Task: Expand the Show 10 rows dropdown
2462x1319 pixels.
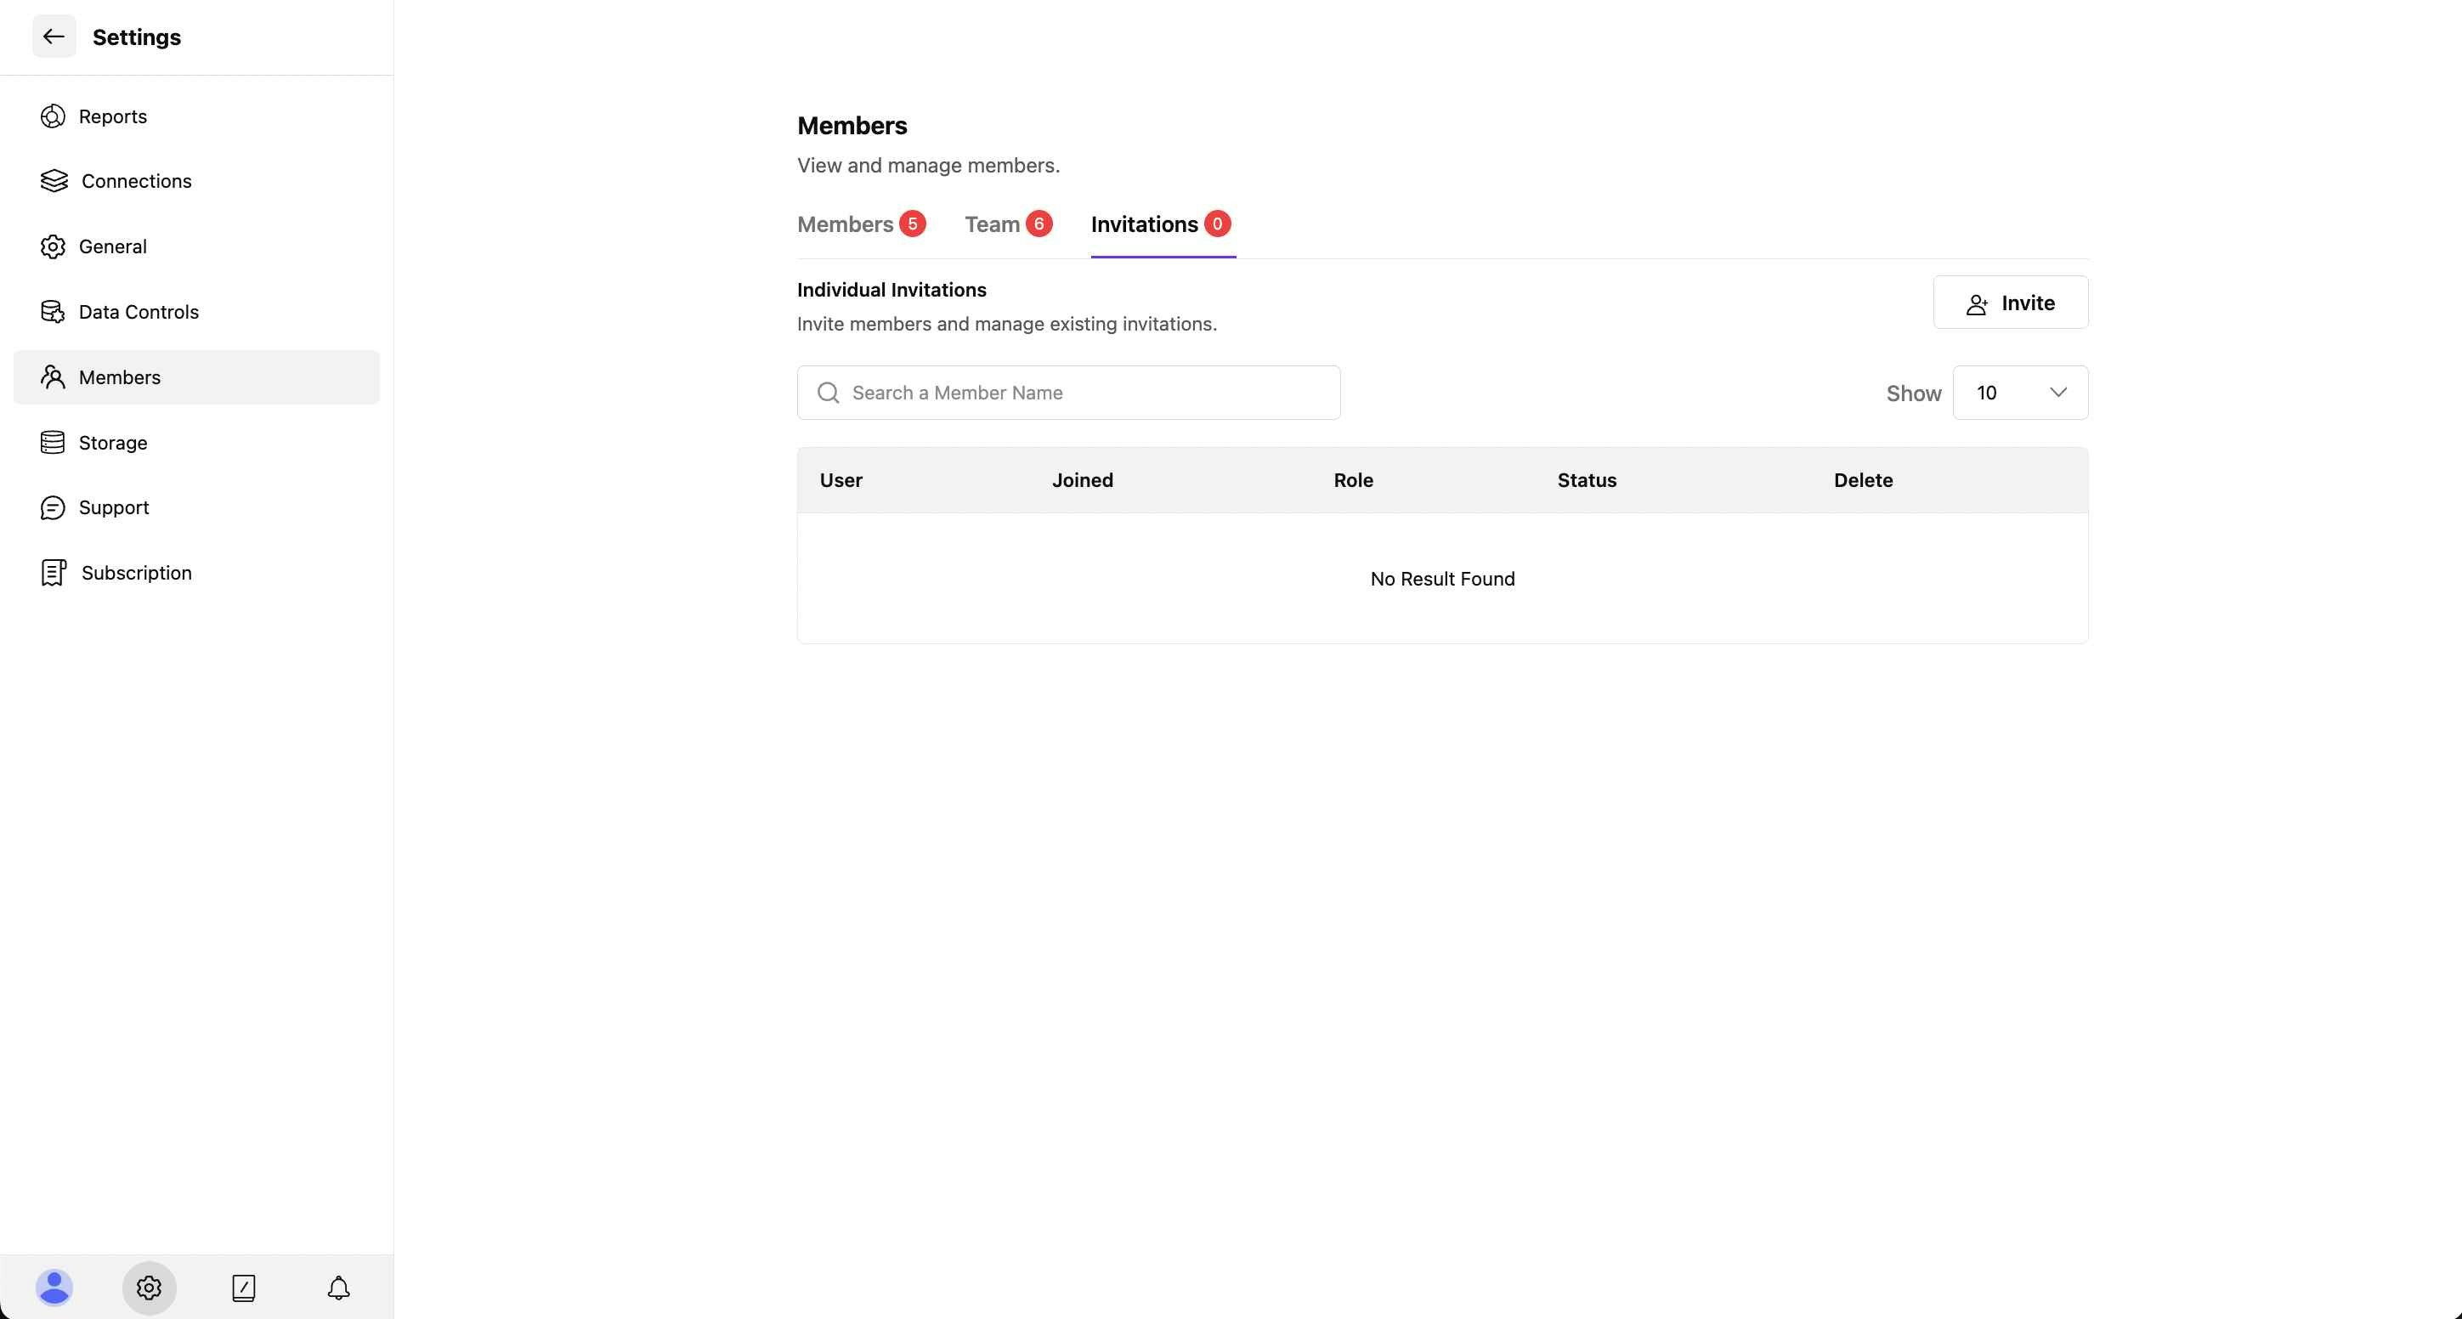Action: pyautogui.click(x=2019, y=393)
